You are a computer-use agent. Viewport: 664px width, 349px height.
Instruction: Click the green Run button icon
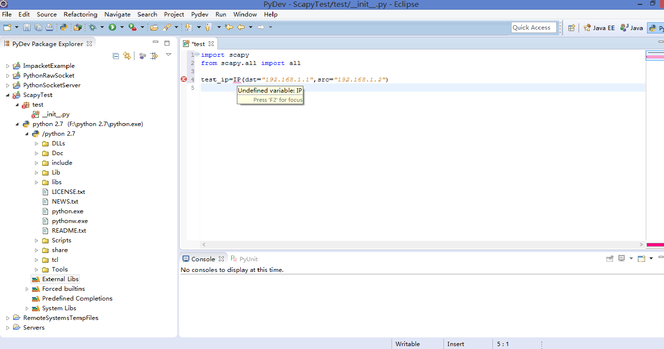(112, 27)
